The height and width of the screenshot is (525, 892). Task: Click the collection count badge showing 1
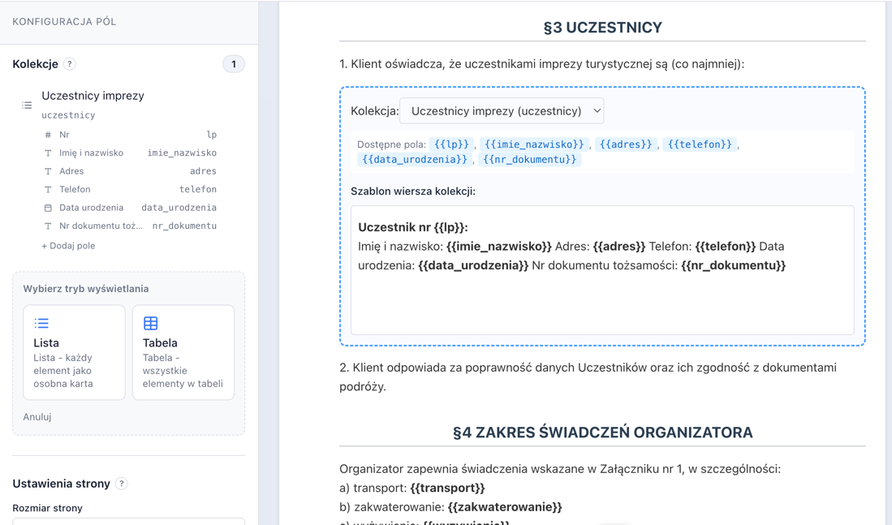coord(234,63)
